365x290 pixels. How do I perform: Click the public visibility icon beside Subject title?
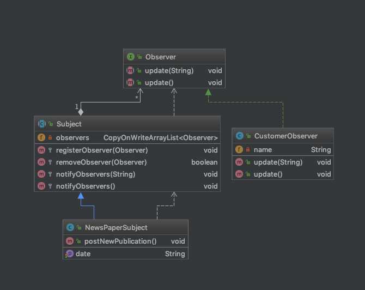pos(51,124)
